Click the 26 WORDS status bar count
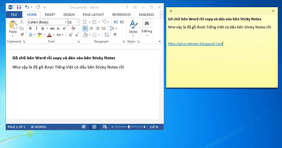Viewport: 282px width, 148px height. [x=38, y=127]
